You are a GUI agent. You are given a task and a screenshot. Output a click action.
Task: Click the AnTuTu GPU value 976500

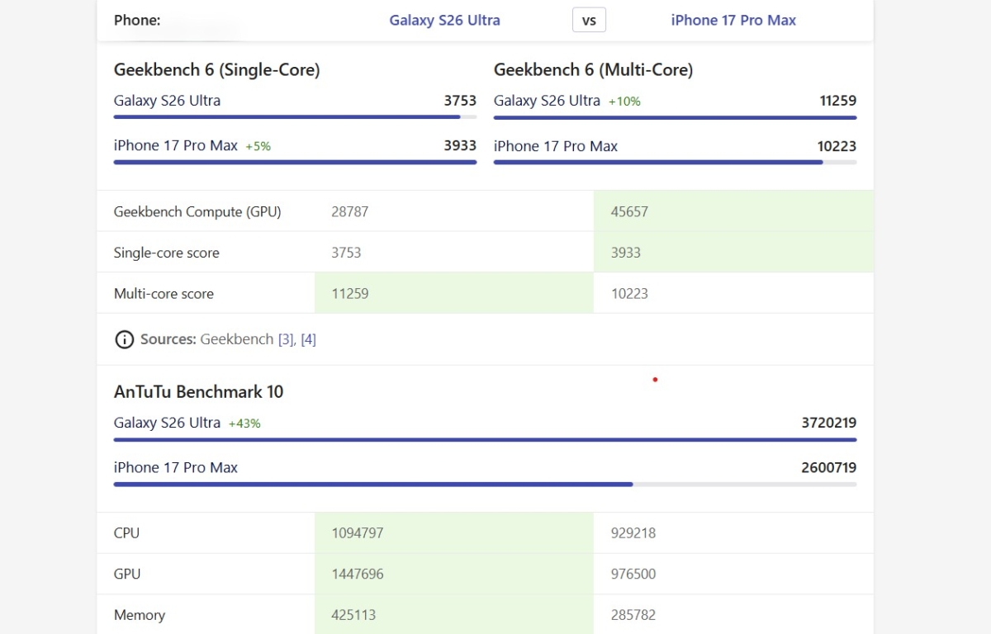(x=633, y=574)
